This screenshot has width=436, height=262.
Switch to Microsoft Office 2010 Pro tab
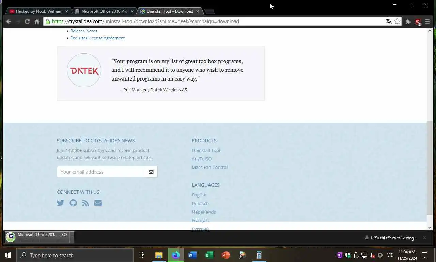pos(105,11)
